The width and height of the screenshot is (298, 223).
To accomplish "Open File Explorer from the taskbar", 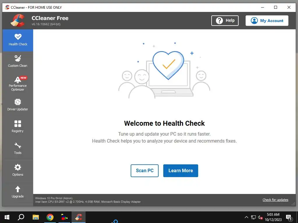I will coord(36,217).
